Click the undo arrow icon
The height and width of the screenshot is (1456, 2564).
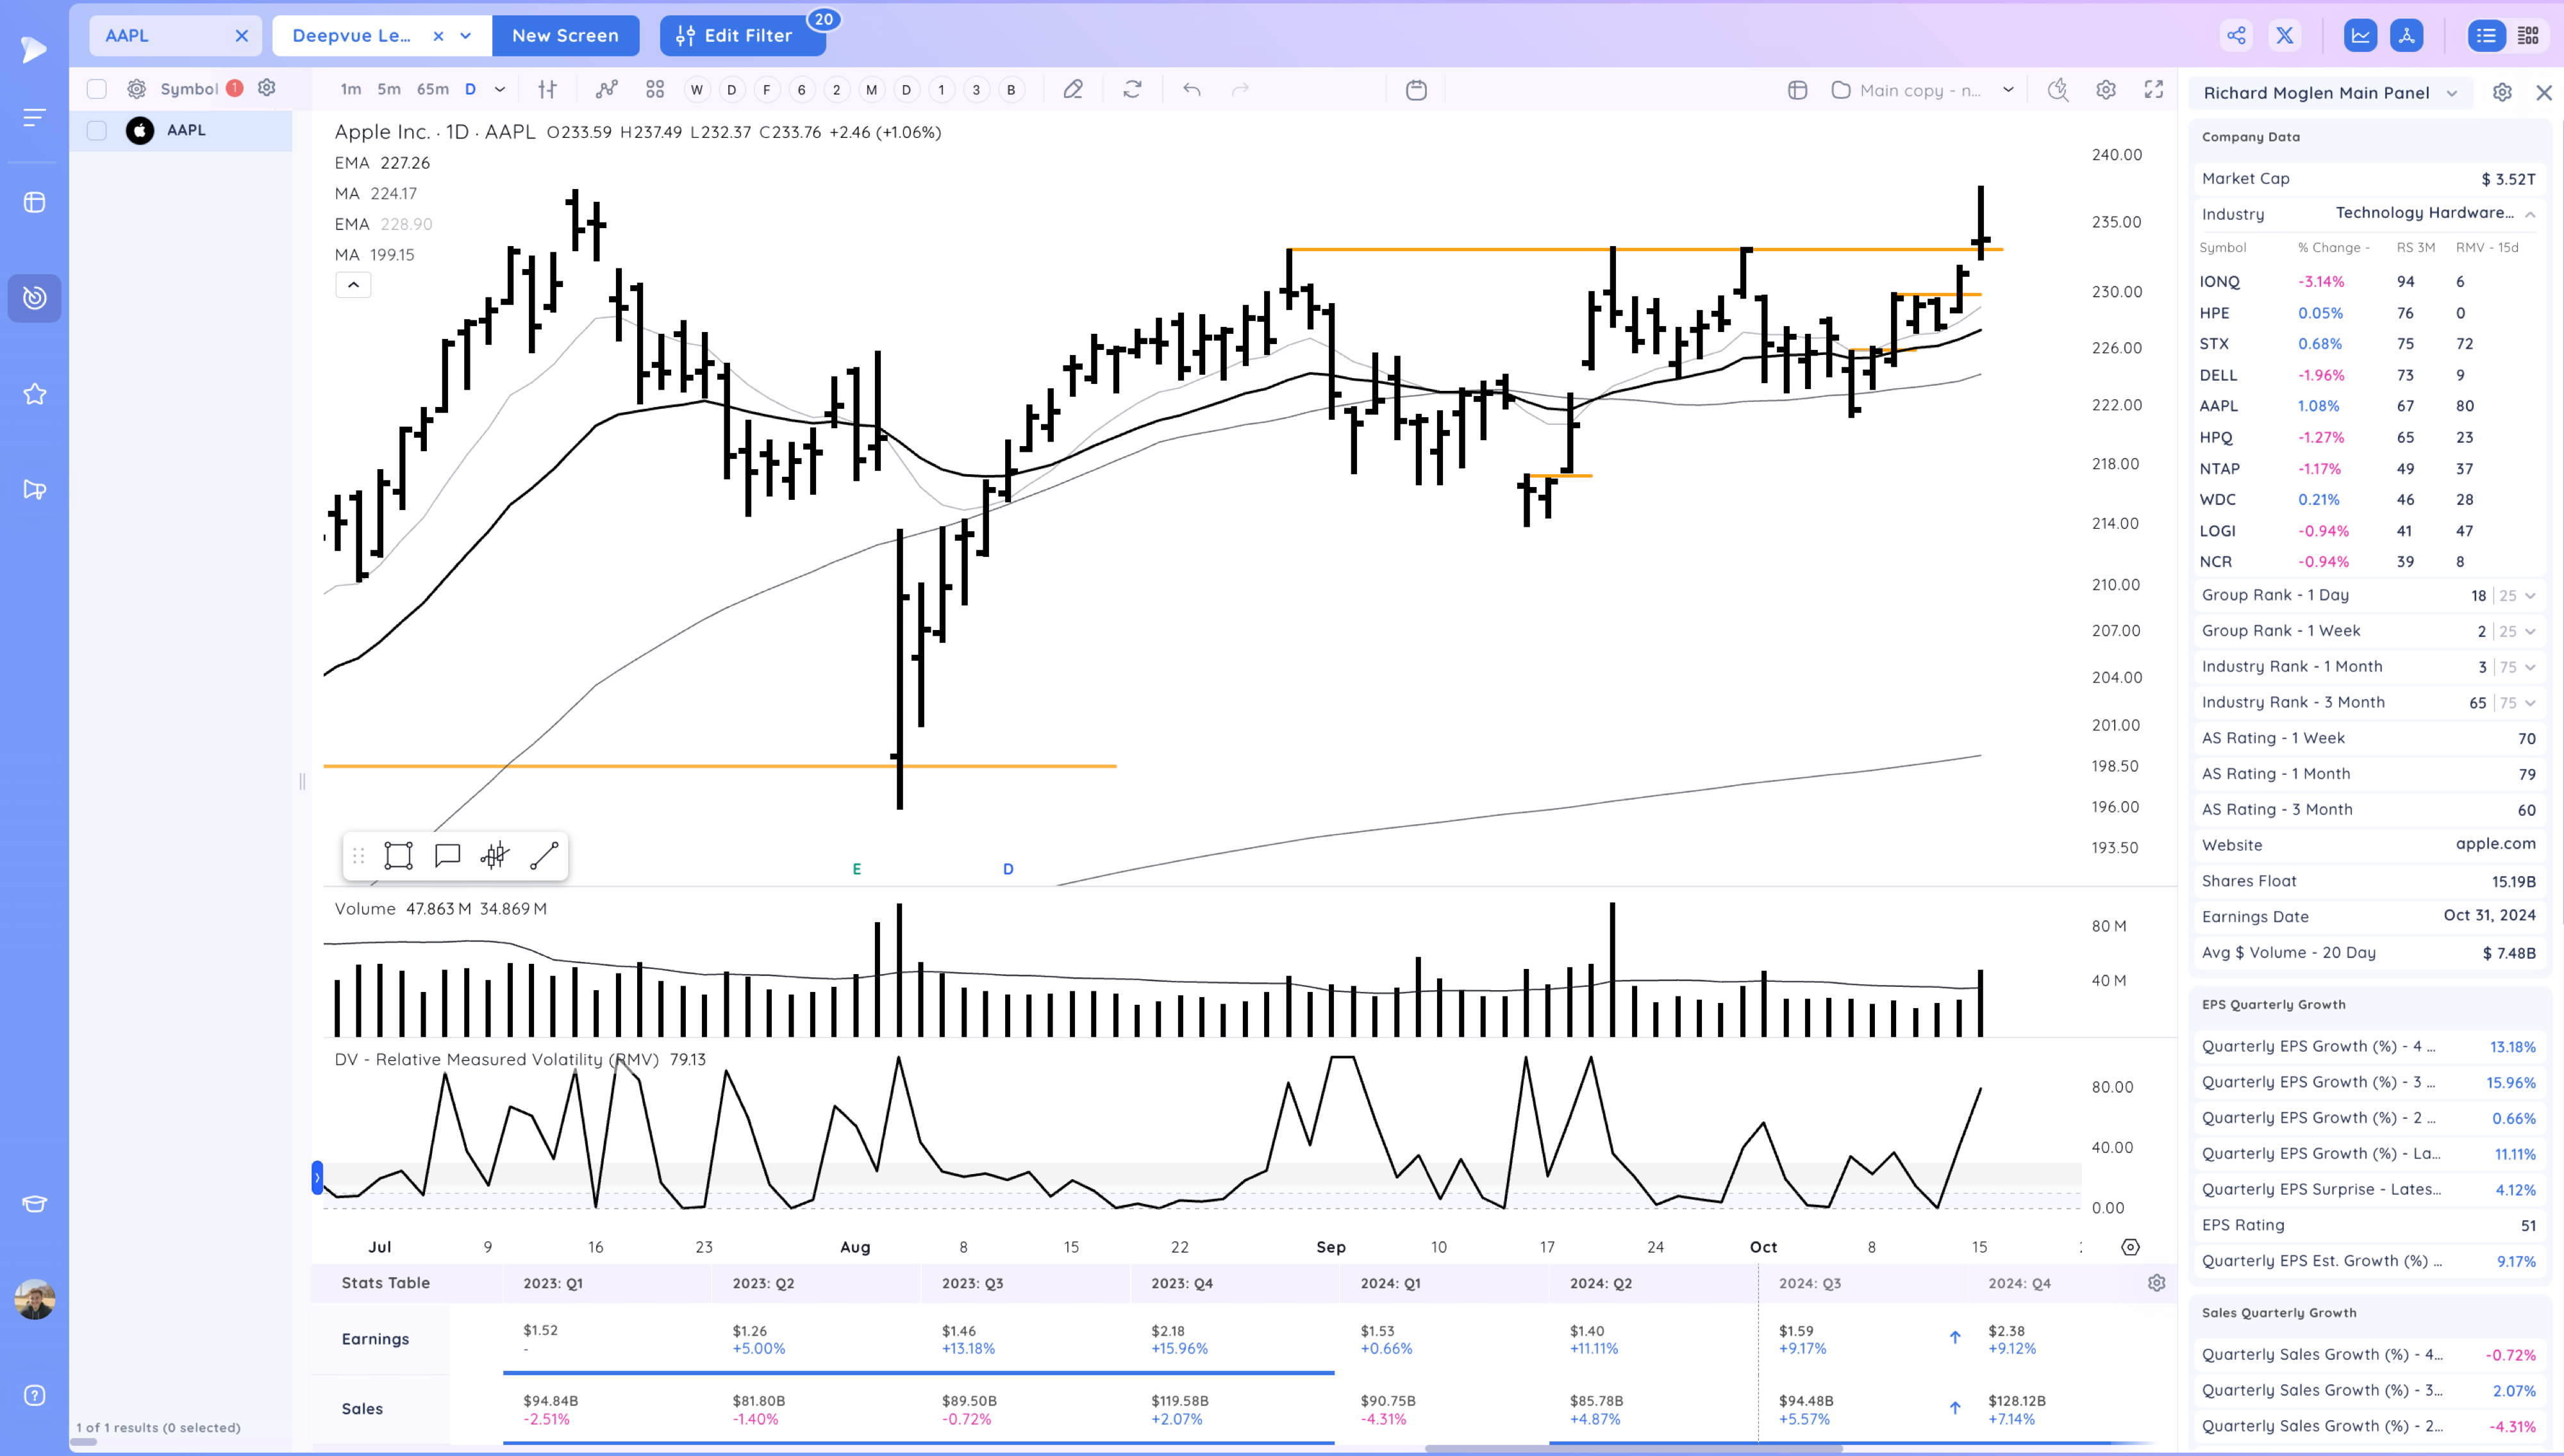pyautogui.click(x=1191, y=90)
